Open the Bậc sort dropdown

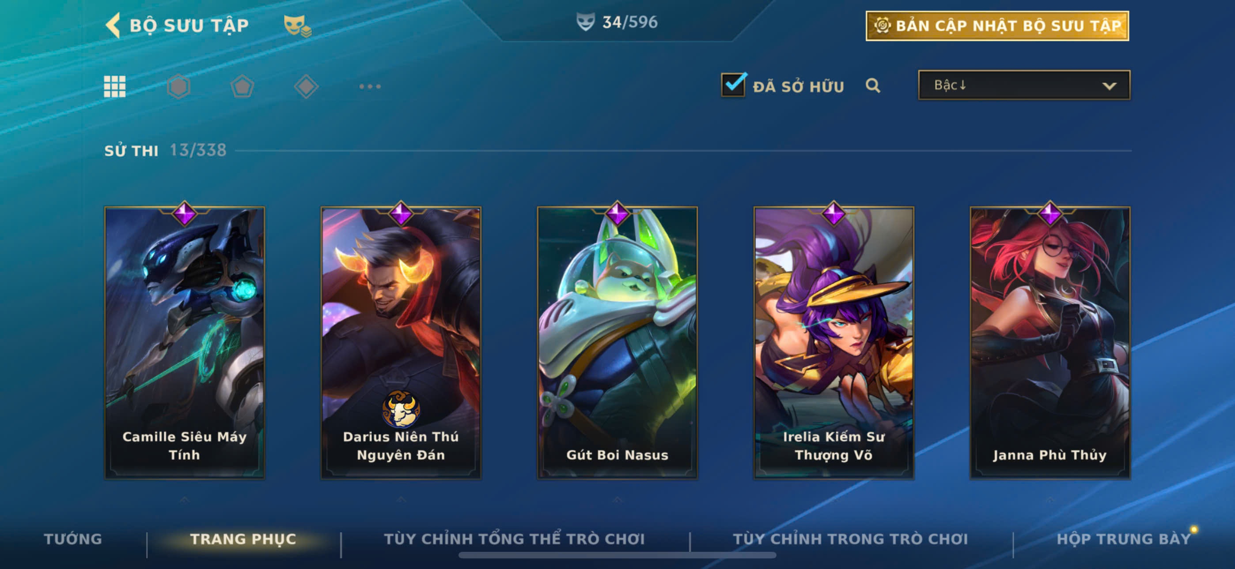1024,85
